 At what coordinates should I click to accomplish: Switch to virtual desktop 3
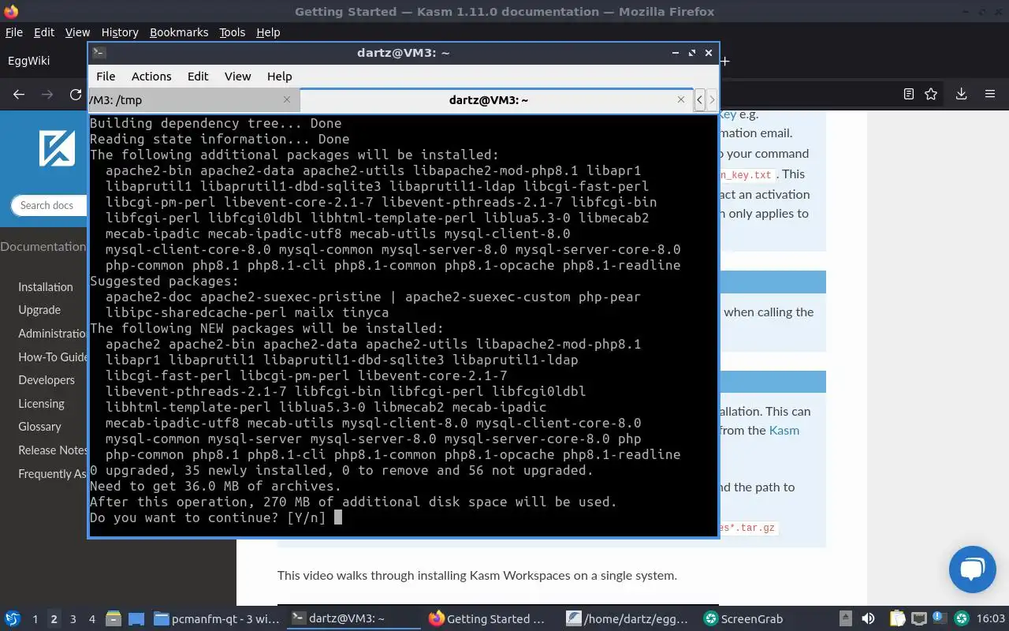pos(73,619)
